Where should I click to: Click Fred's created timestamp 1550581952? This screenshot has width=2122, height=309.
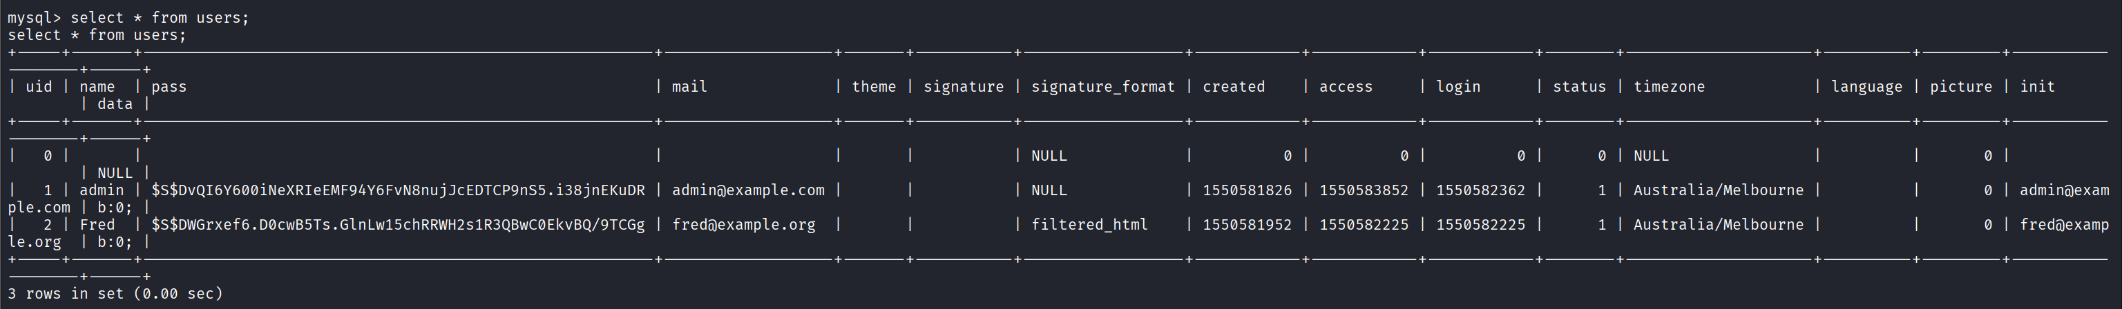(1248, 224)
